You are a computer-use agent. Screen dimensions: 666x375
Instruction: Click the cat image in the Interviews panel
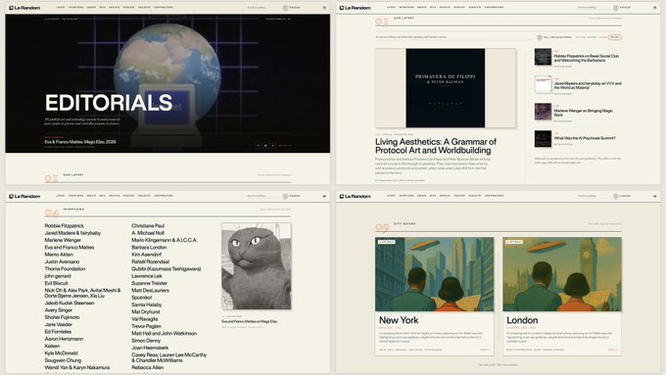tap(257, 266)
